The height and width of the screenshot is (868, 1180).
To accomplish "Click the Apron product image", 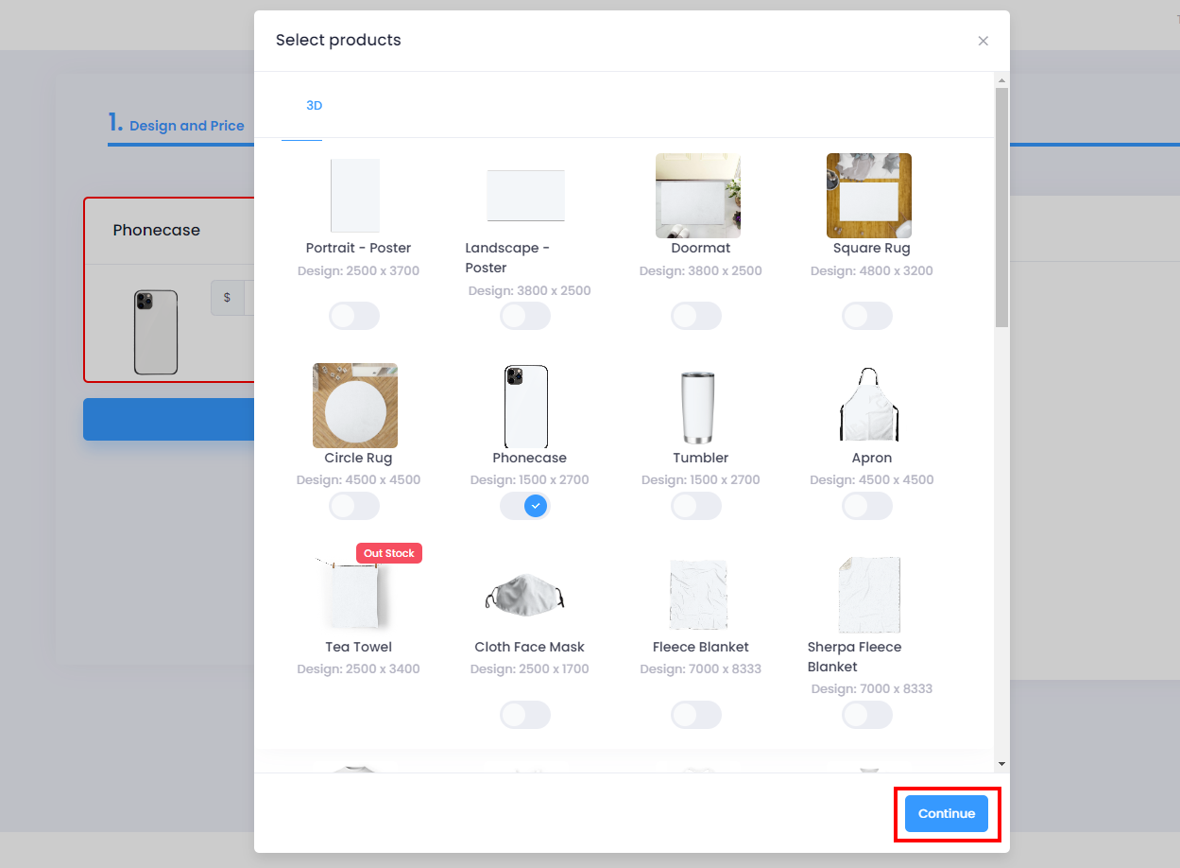I will click(869, 406).
